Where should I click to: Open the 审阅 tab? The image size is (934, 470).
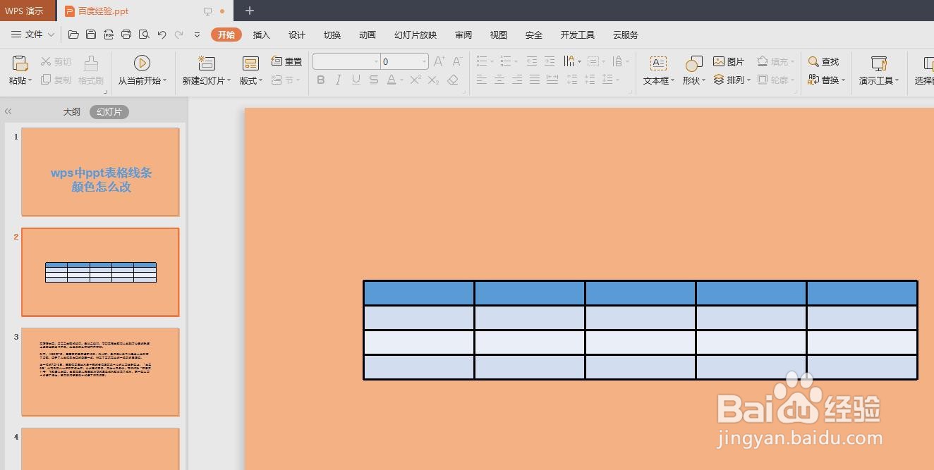pos(463,35)
